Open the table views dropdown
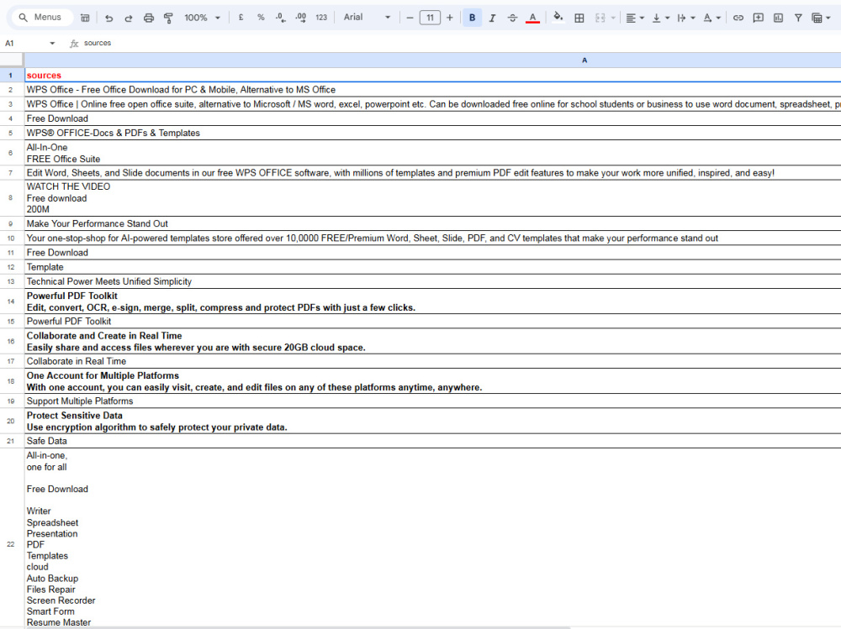 tap(821, 18)
